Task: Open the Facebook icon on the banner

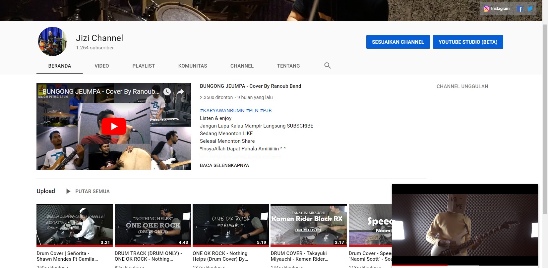Action: coord(520,9)
